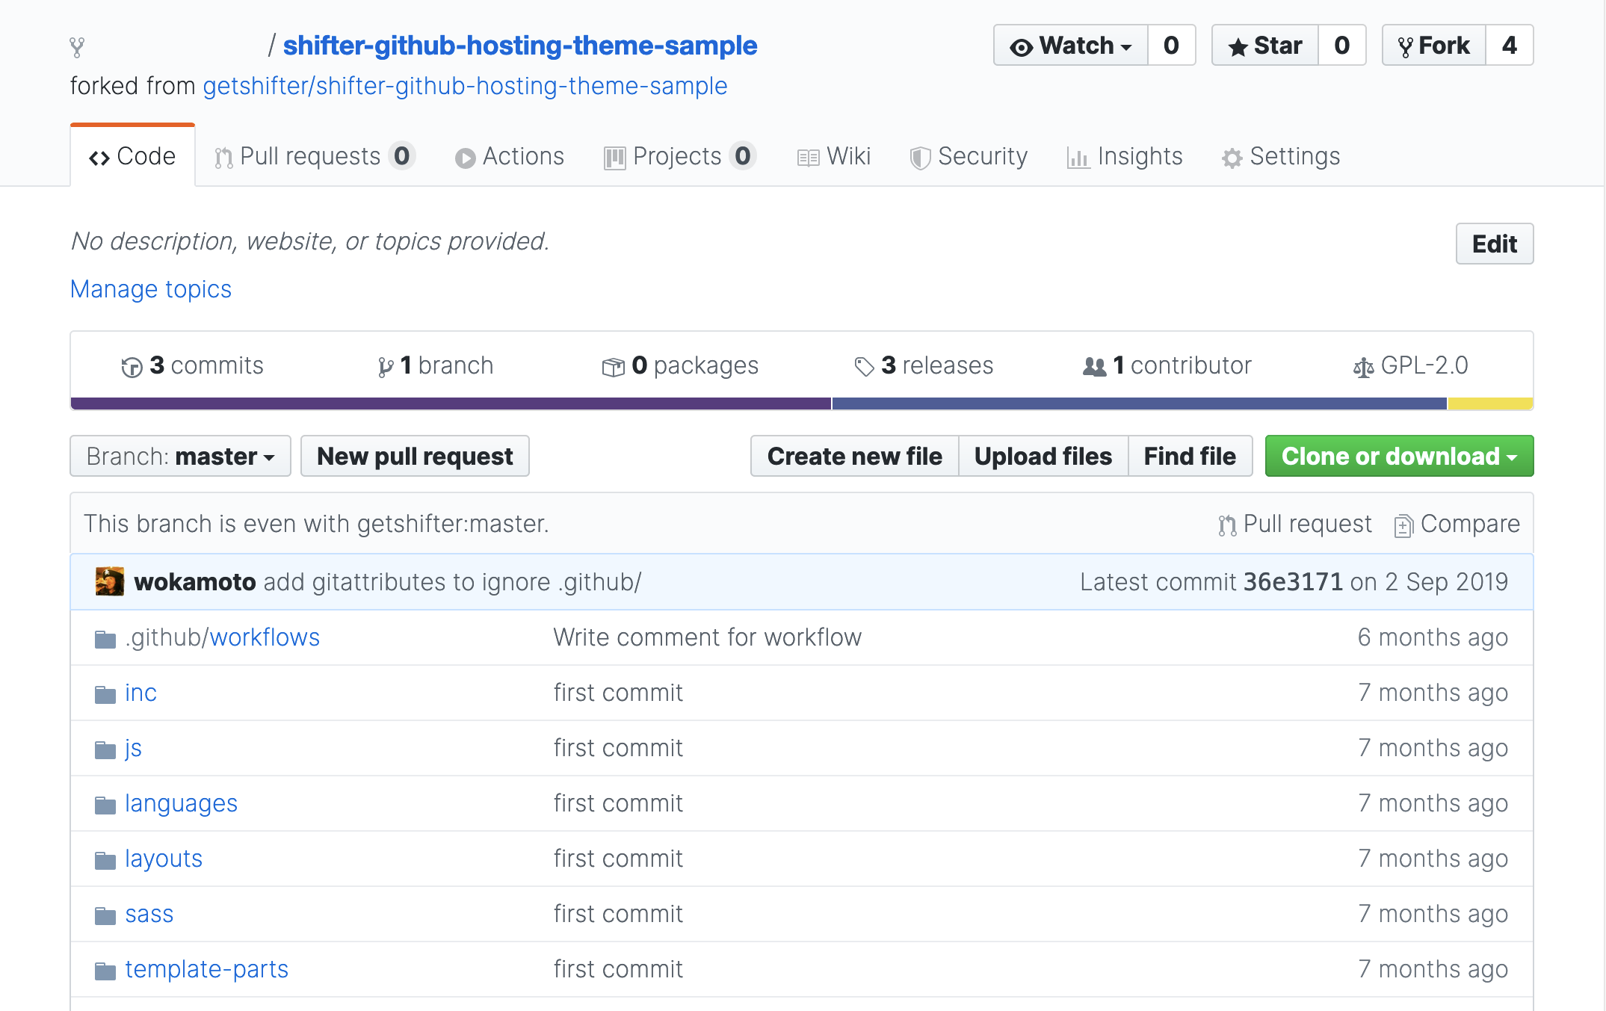The image size is (1606, 1011).
Task: Switch to the Wiki tab
Action: [834, 156]
